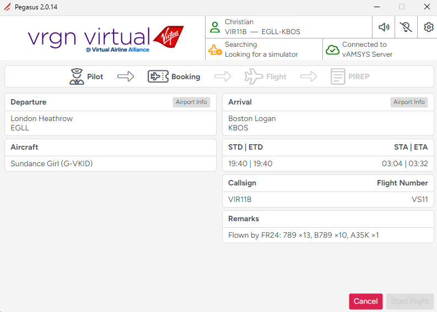Open Airport Info for Arrival
The height and width of the screenshot is (312, 437).
[x=409, y=102]
